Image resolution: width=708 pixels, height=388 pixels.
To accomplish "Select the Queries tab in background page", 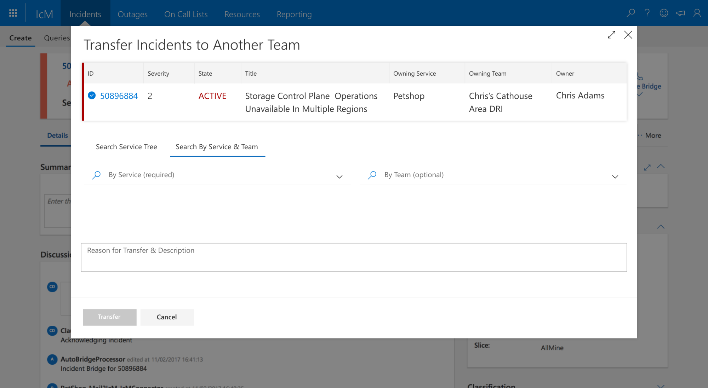I will tap(57, 38).
